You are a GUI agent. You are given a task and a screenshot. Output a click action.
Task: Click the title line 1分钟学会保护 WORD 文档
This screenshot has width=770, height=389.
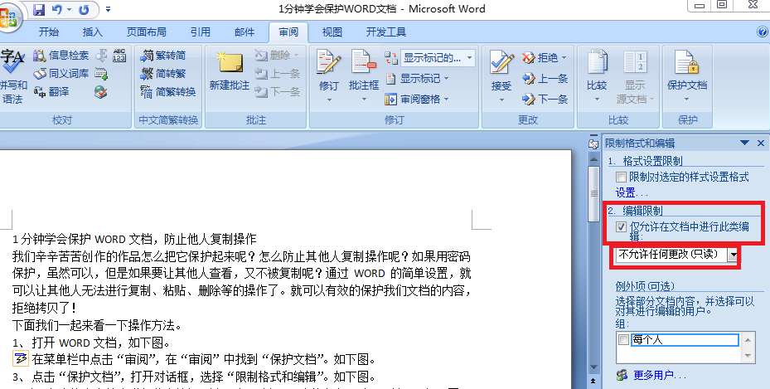click(134, 239)
